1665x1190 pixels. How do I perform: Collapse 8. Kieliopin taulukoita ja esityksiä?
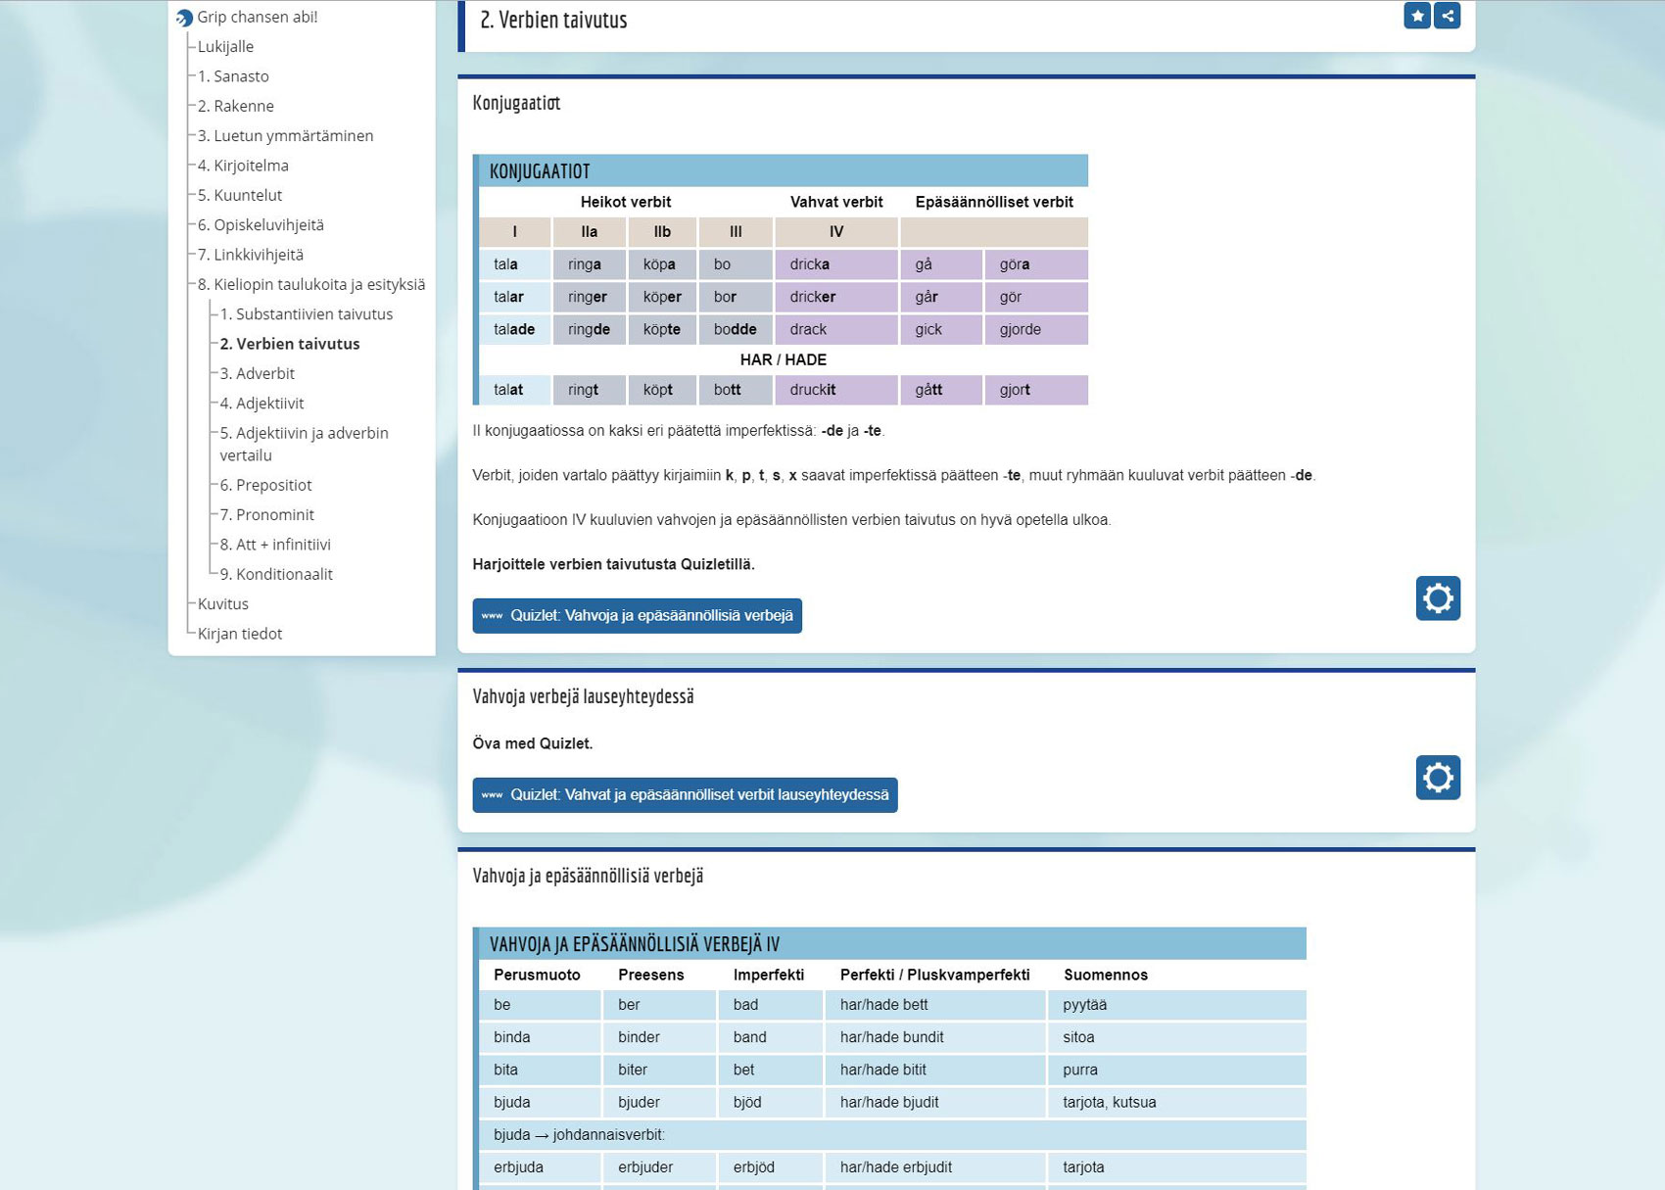pos(311,285)
